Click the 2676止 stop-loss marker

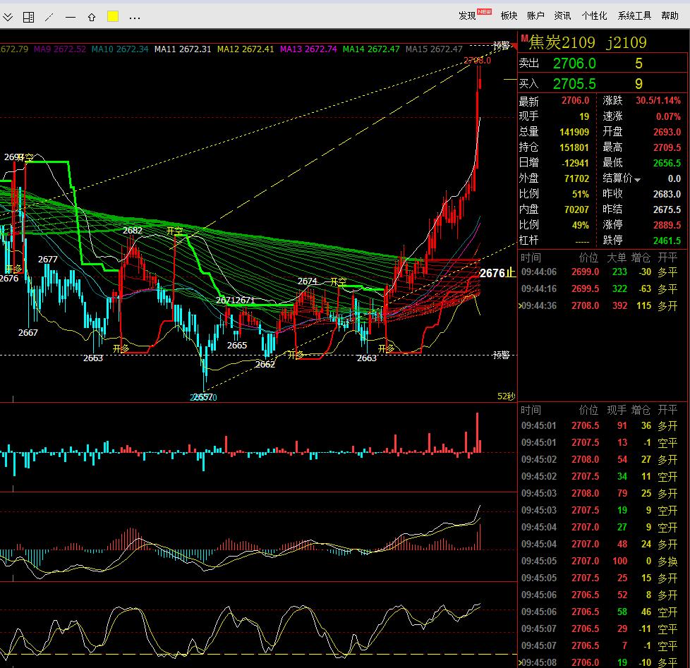point(497,273)
